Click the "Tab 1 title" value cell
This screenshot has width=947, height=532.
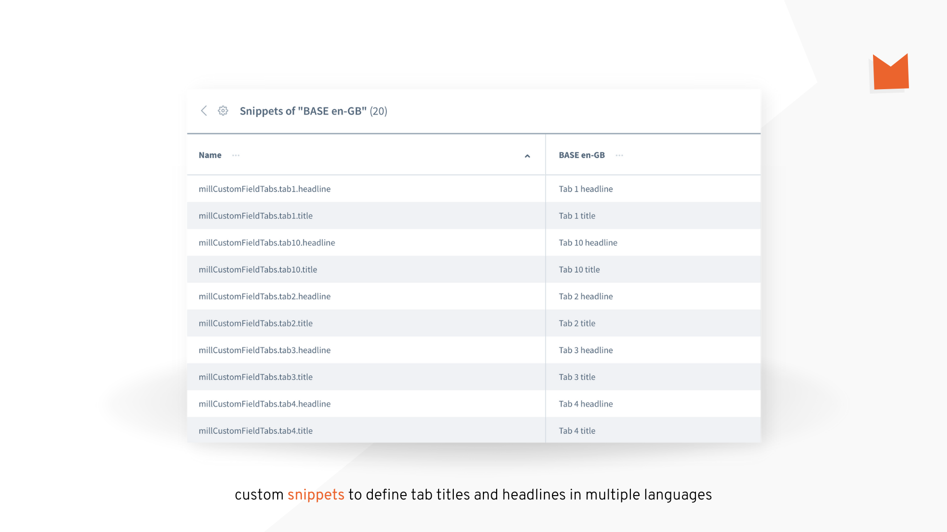[653, 216]
